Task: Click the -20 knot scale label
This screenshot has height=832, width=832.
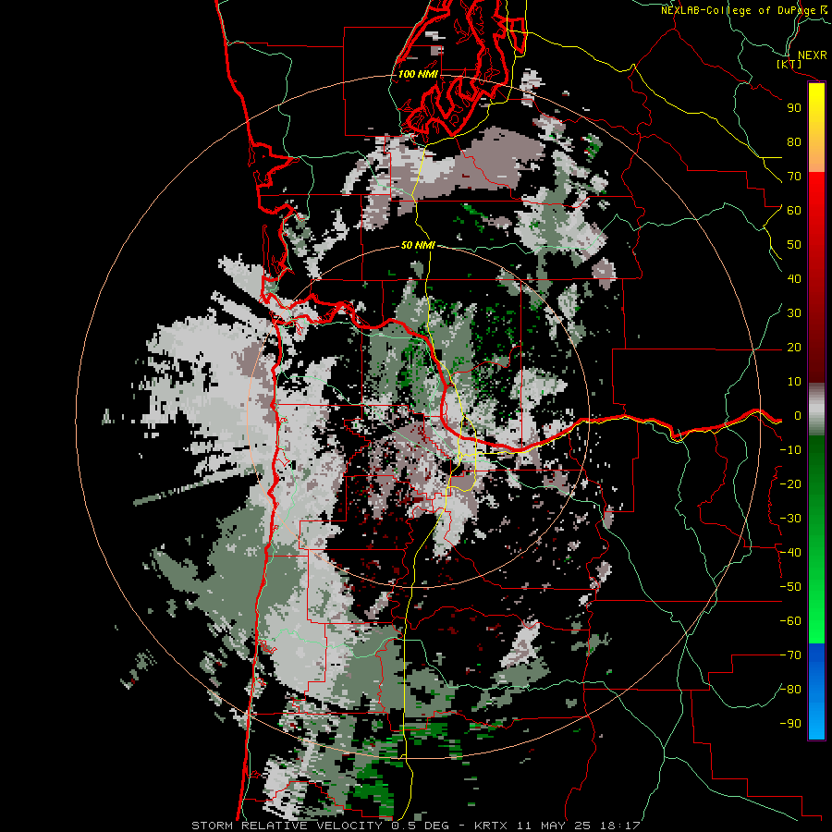Action: pyautogui.click(x=790, y=483)
